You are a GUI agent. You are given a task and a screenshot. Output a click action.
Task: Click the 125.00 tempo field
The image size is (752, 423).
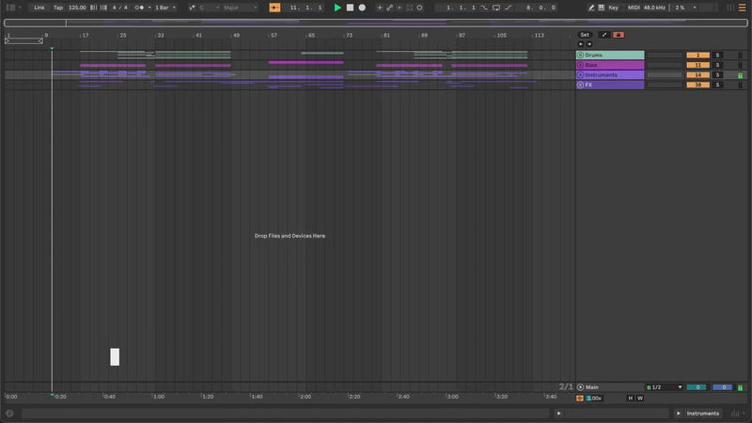77,8
